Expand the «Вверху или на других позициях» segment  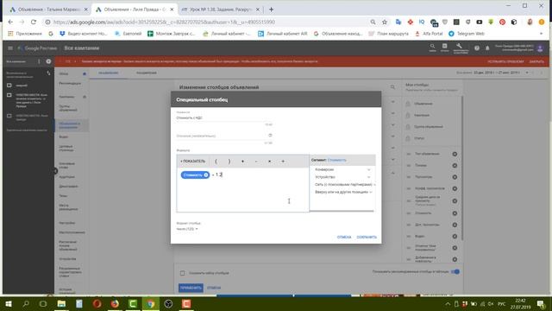click(343, 192)
